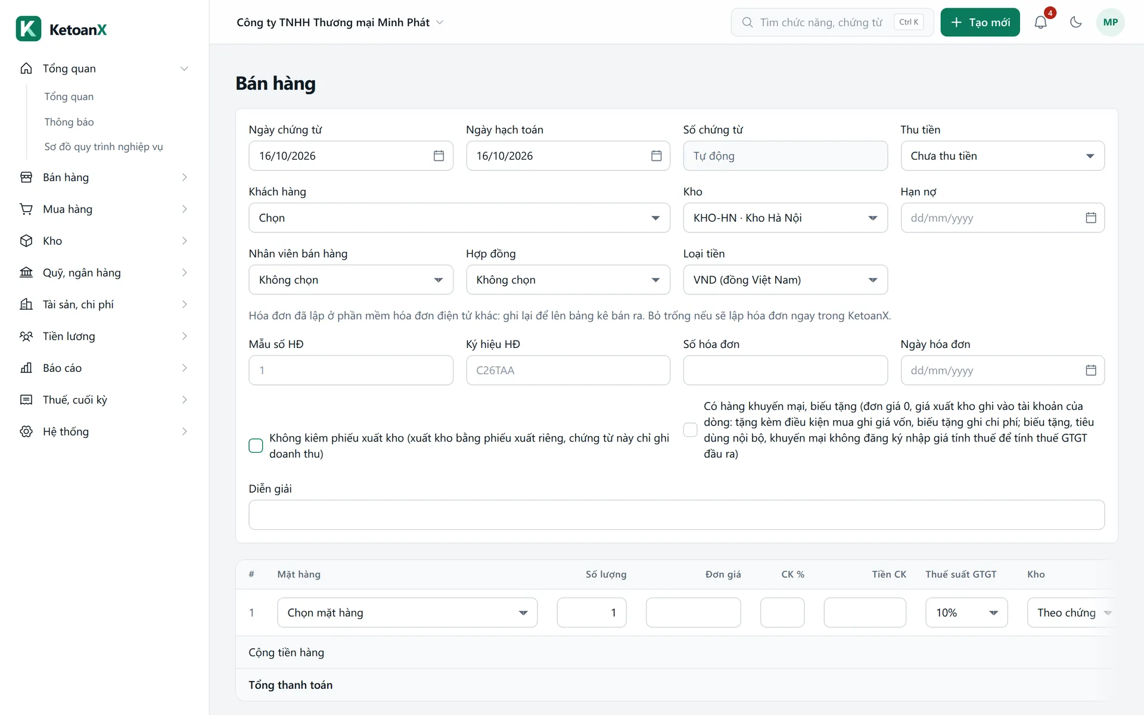Toggle dark mode moon icon
The image size is (1144, 715).
click(x=1075, y=22)
